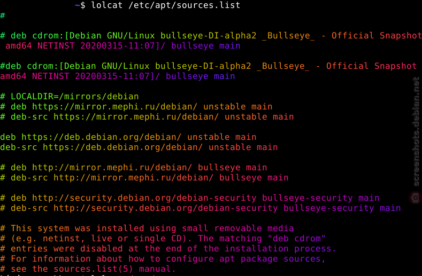Click the https://deb.debian.org/debian/ URL on the deb line

[101, 137]
